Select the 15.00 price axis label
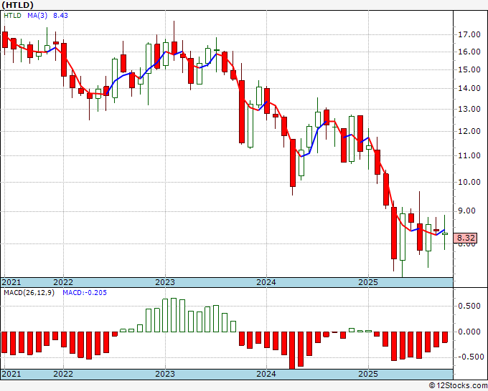488x391 pixels. click(469, 70)
